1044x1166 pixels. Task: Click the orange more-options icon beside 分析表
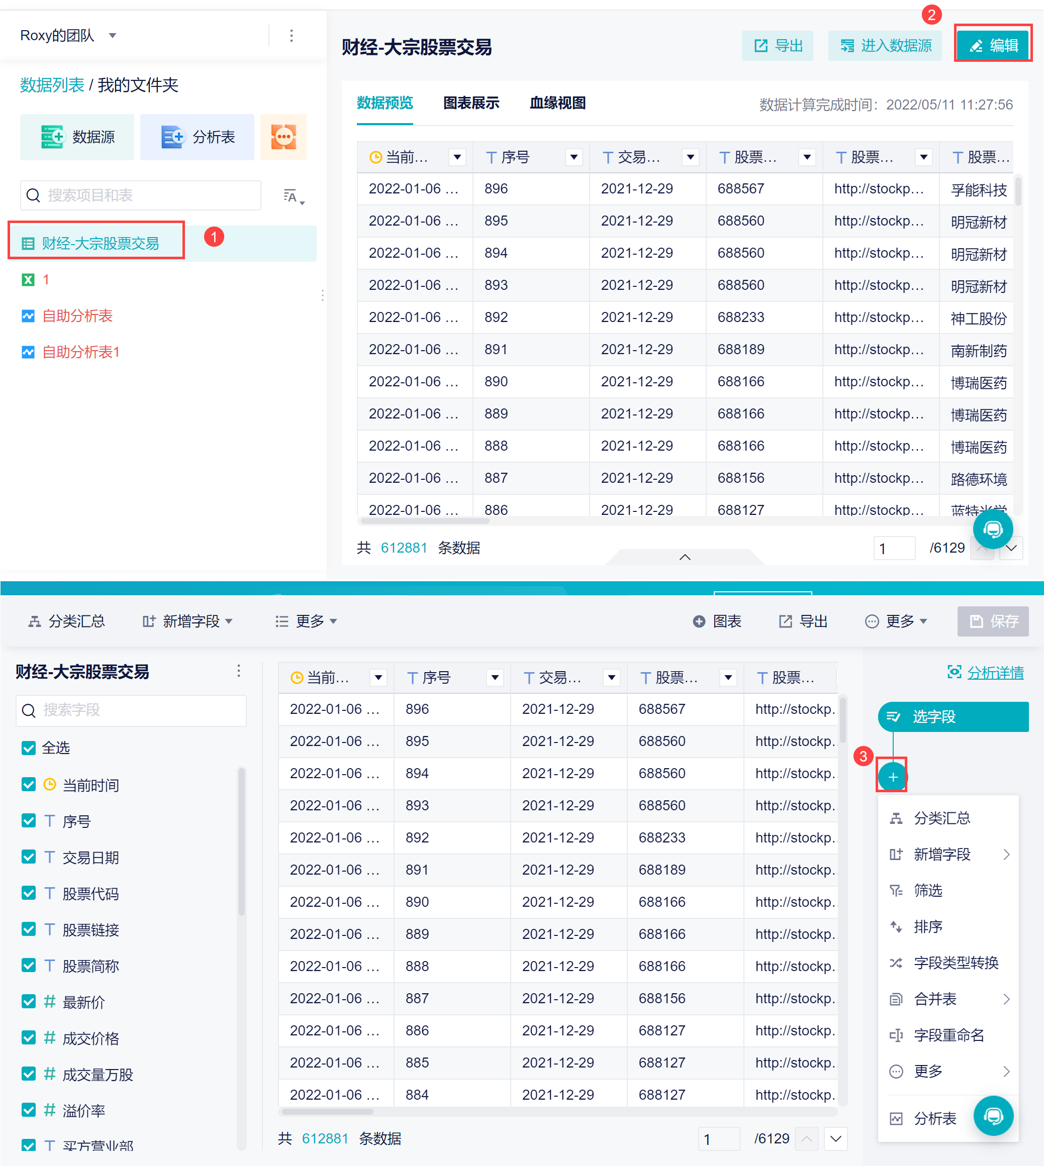283,137
